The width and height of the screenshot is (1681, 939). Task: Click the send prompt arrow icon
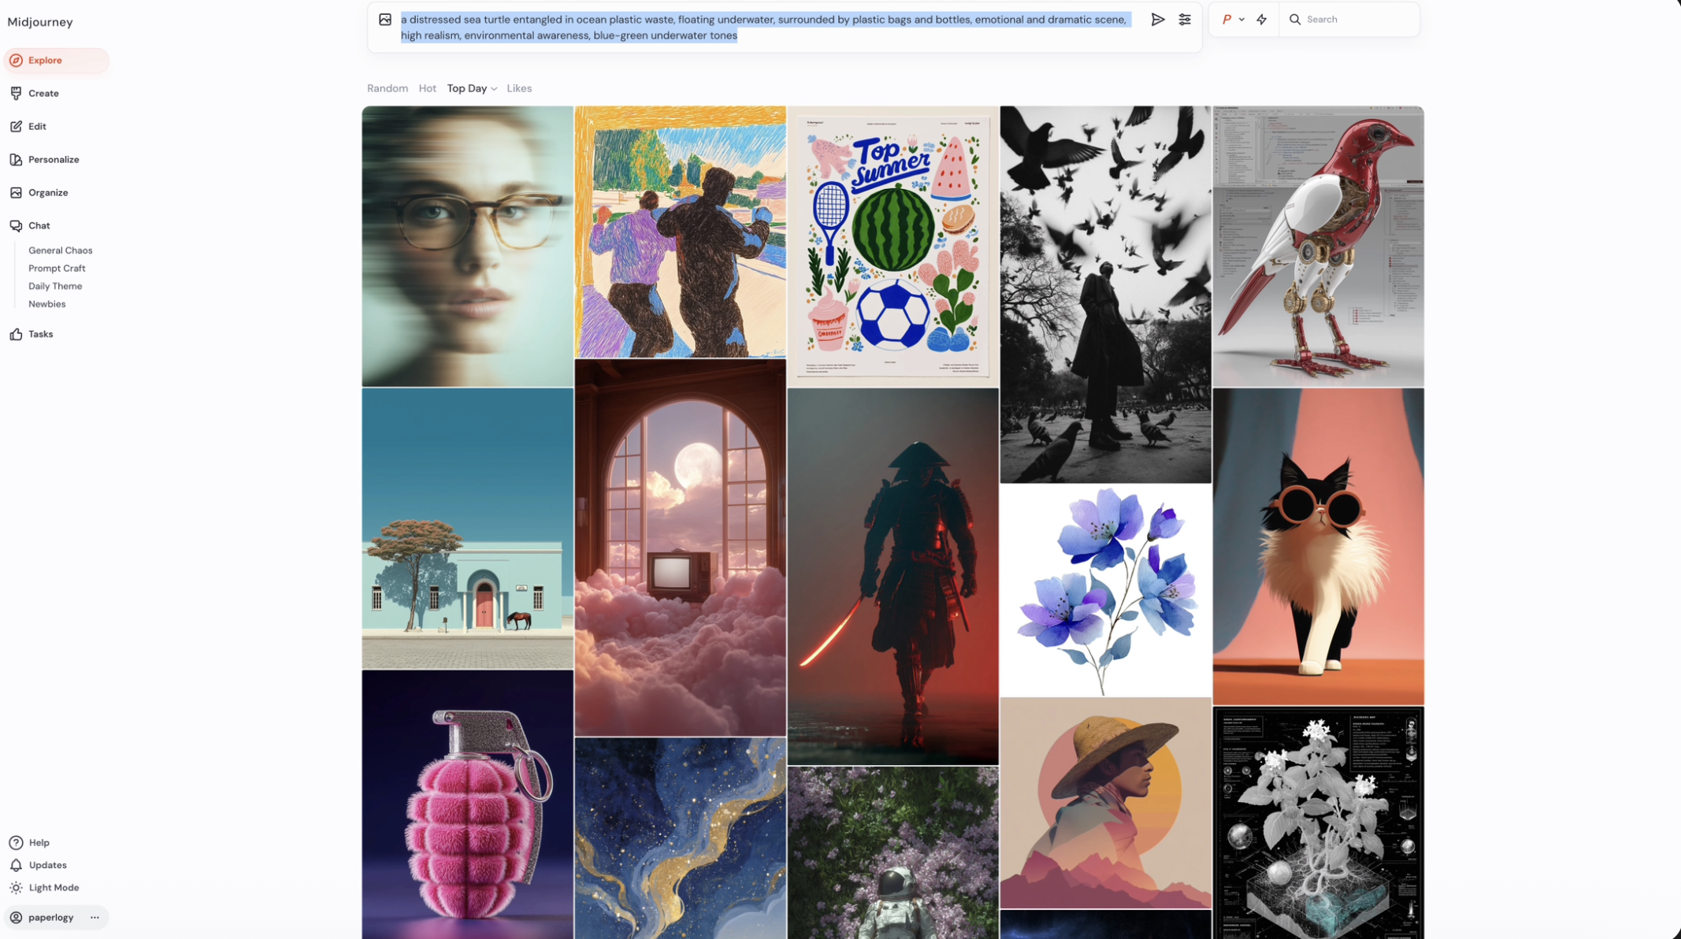1157,20
